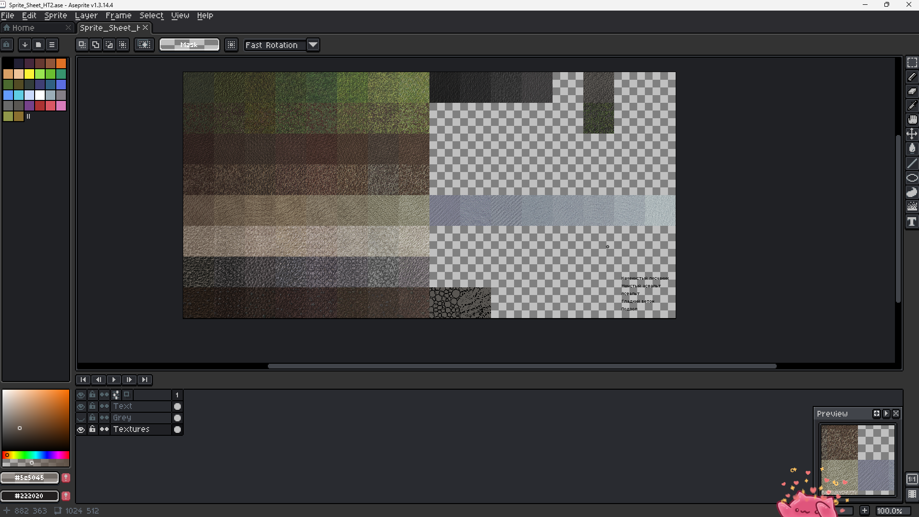This screenshot has height=517, width=919.
Task: Hide the Textures layer
Action: 81,430
